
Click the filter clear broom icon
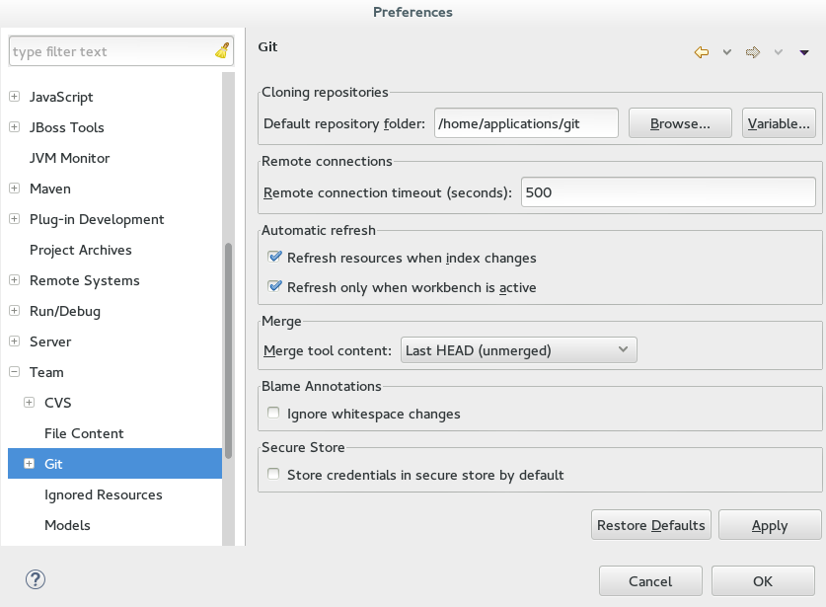tap(222, 50)
